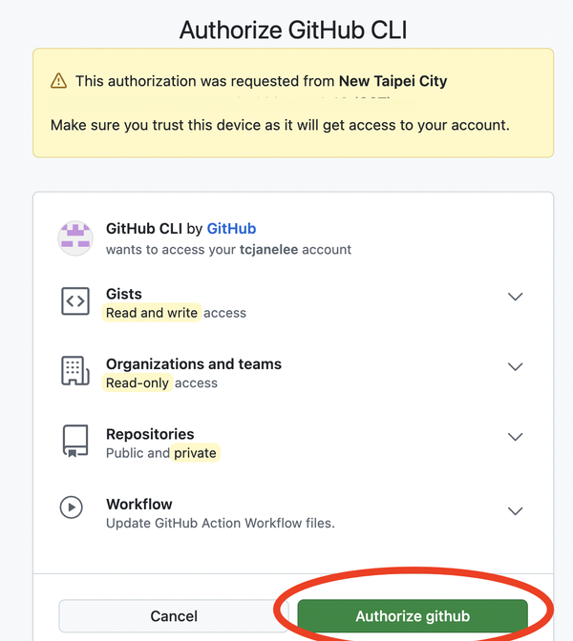Click the Authorize GitHub CLI heading
573x641 pixels.
coord(293,31)
